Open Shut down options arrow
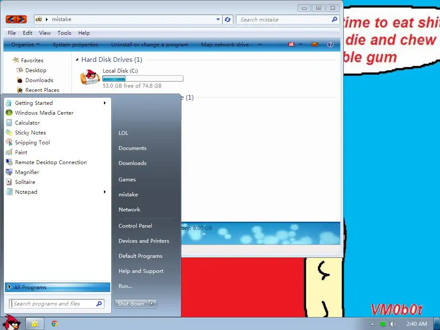The width and height of the screenshot is (440, 330). coord(152,304)
